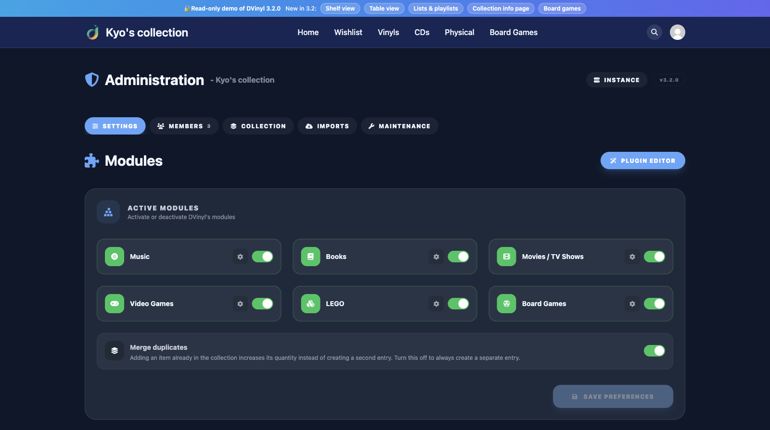Open Books module gear settings

(x=436, y=257)
